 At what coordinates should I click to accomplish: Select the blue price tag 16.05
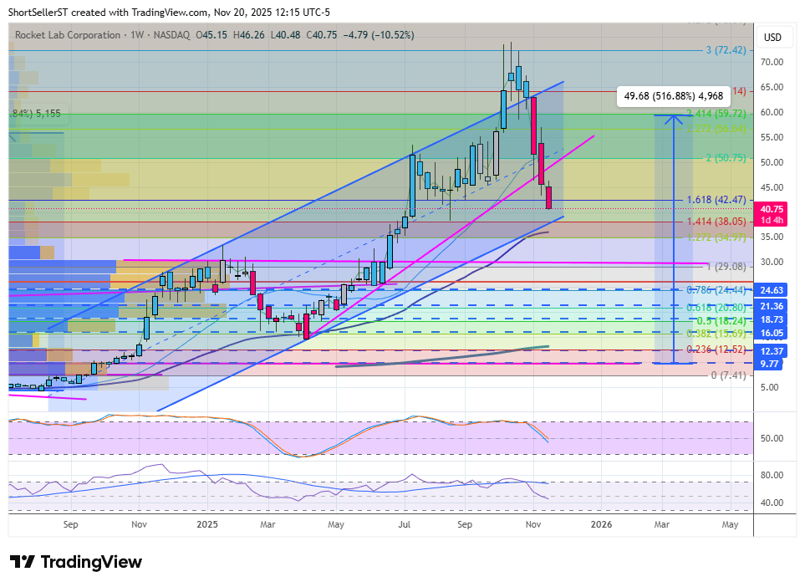[772, 333]
